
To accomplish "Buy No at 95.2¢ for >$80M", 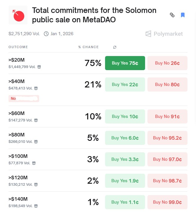I will point(167,138).
